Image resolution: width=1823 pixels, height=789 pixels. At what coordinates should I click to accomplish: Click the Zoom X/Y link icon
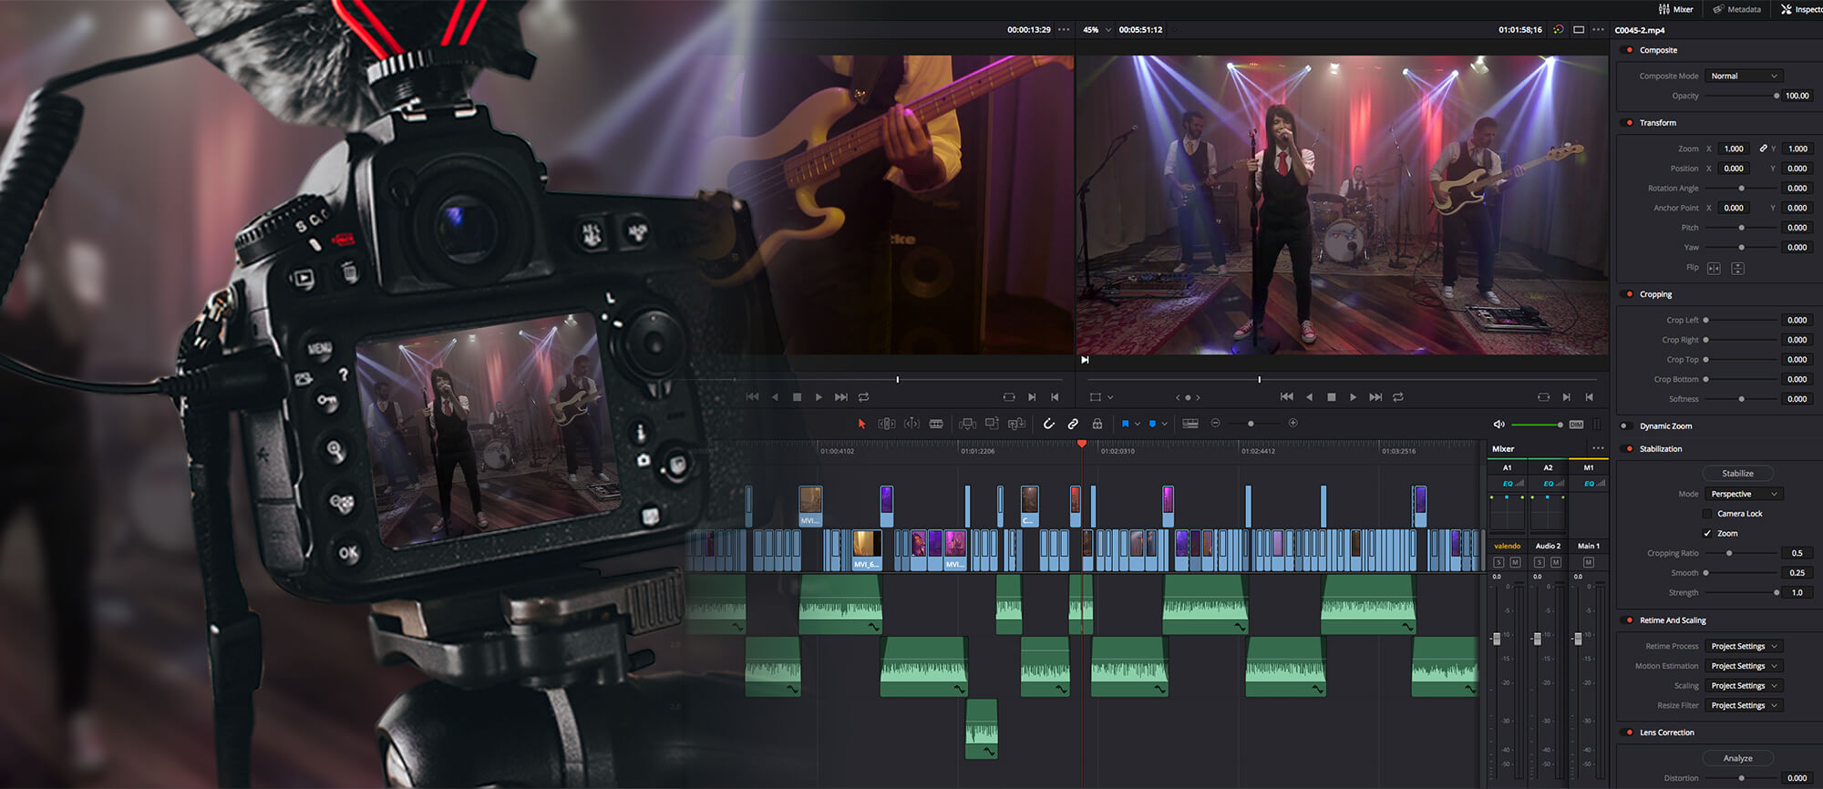click(x=1763, y=149)
